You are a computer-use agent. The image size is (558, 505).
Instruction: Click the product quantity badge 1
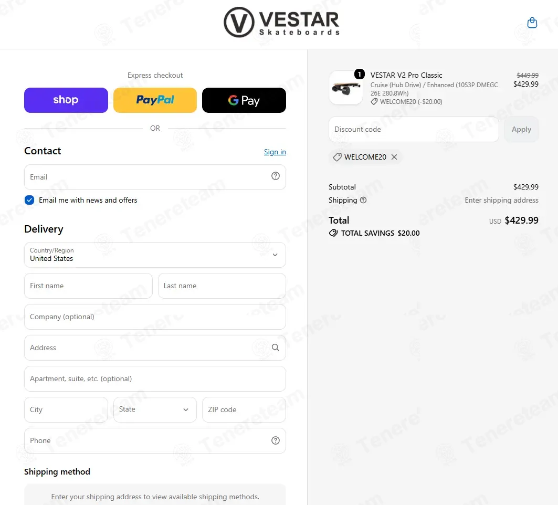[360, 74]
